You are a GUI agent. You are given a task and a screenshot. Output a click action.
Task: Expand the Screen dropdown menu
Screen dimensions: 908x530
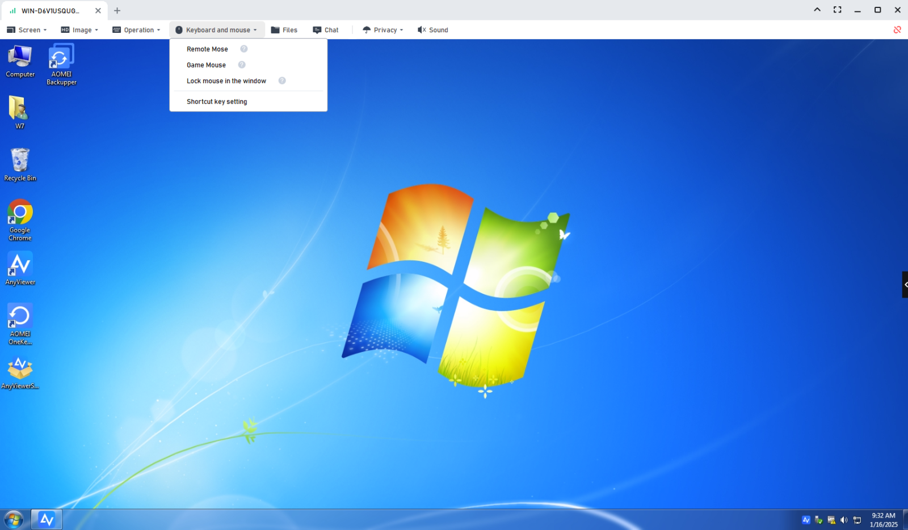click(x=27, y=30)
